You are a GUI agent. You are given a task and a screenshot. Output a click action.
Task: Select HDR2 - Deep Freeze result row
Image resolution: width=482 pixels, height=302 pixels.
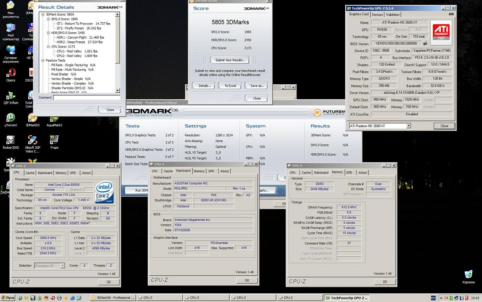80,42
